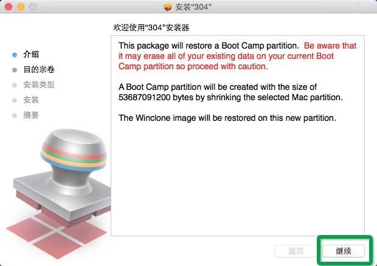Close the installer with the red button
The height and width of the screenshot is (266, 377).
coord(9,7)
